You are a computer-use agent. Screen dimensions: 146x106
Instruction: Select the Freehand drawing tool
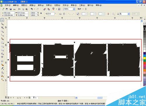click(x=2, y=35)
